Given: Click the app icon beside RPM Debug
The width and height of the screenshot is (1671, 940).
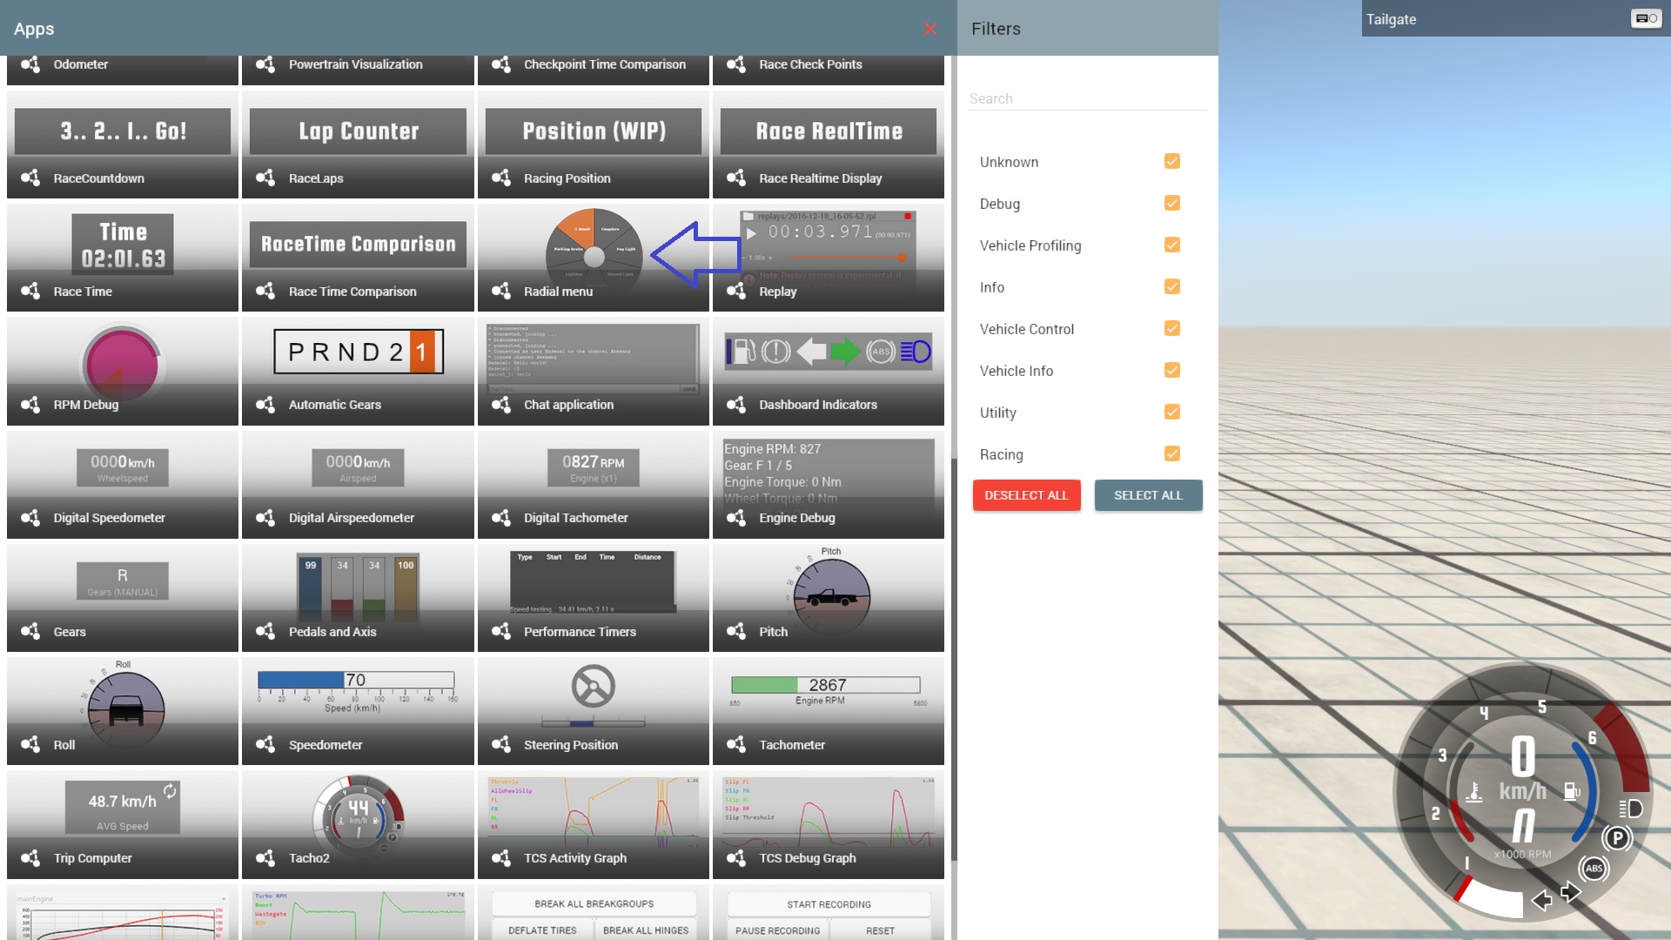Looking at the screenshot, I should pos(30,404).
